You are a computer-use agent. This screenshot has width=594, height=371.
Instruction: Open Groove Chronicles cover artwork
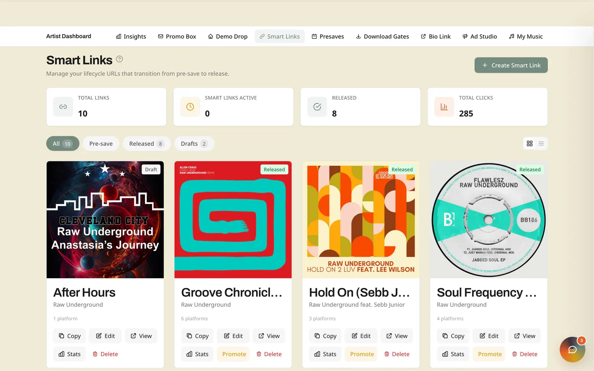coord(233,220)
